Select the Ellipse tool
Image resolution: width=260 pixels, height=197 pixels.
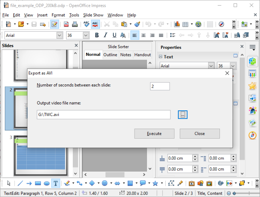click(46, 183)
